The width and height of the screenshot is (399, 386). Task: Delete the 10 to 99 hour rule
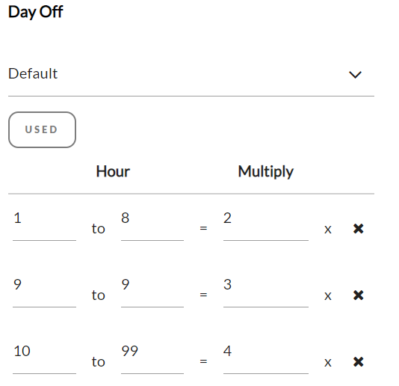pyautogui.click(x=359, y=362)
